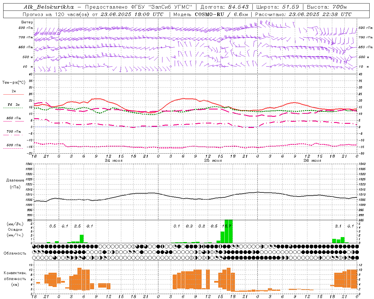This screenshot has width=374, height=299.
Task: Click the longitude value 'Долгота: 84.543'
Action: coord(224,7)
